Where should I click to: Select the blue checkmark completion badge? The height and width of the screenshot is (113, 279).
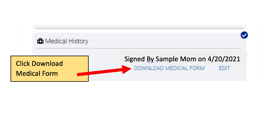coord(244,35)
